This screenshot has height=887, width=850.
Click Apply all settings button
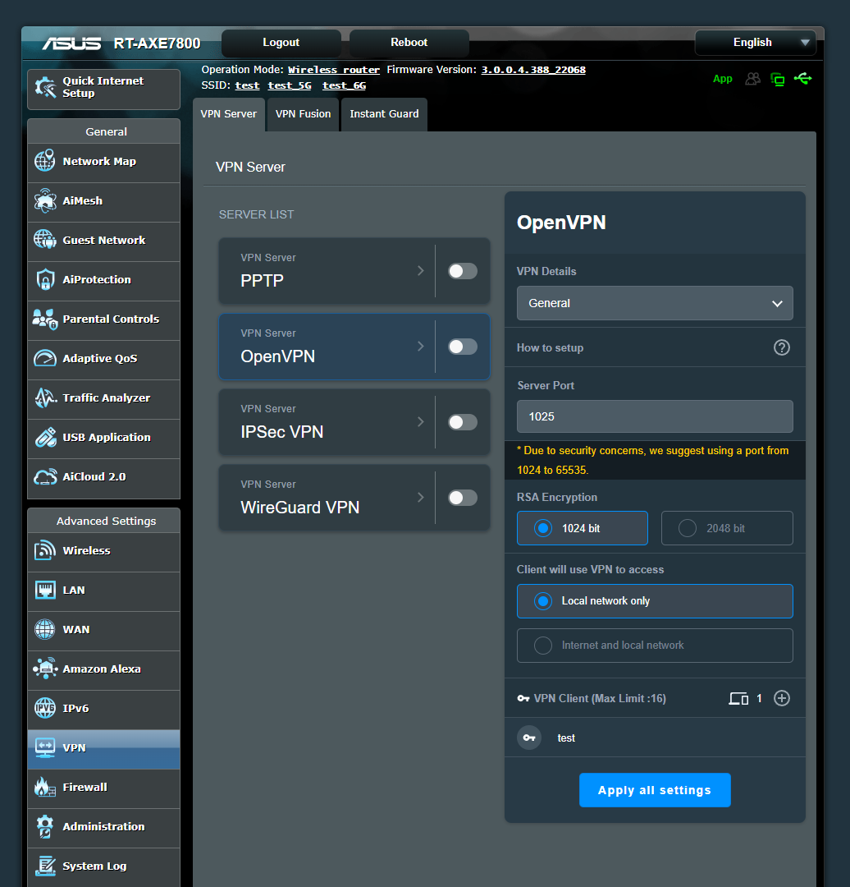pos(655,790)
